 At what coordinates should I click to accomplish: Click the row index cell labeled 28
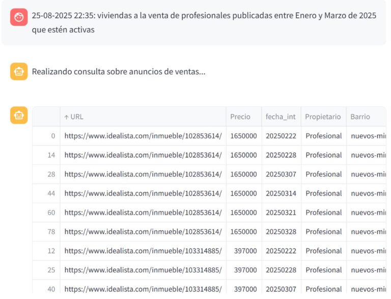click(x=51, y=174)
